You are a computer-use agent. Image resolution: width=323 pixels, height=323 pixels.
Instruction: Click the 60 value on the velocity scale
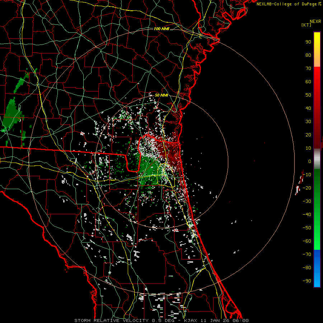click(308, 82)
